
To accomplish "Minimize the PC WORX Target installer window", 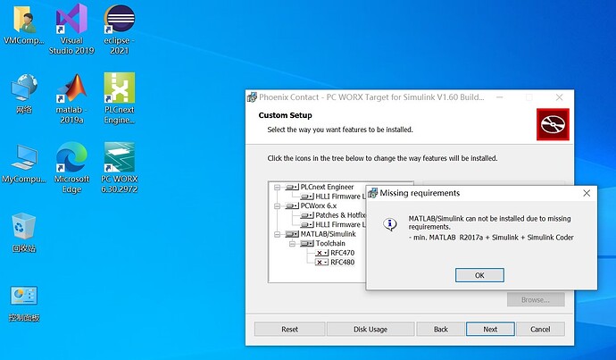I will [x=499, y=97].
